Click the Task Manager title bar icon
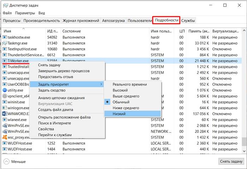Viewport: 247px width, 169px height. pos(6,6)
